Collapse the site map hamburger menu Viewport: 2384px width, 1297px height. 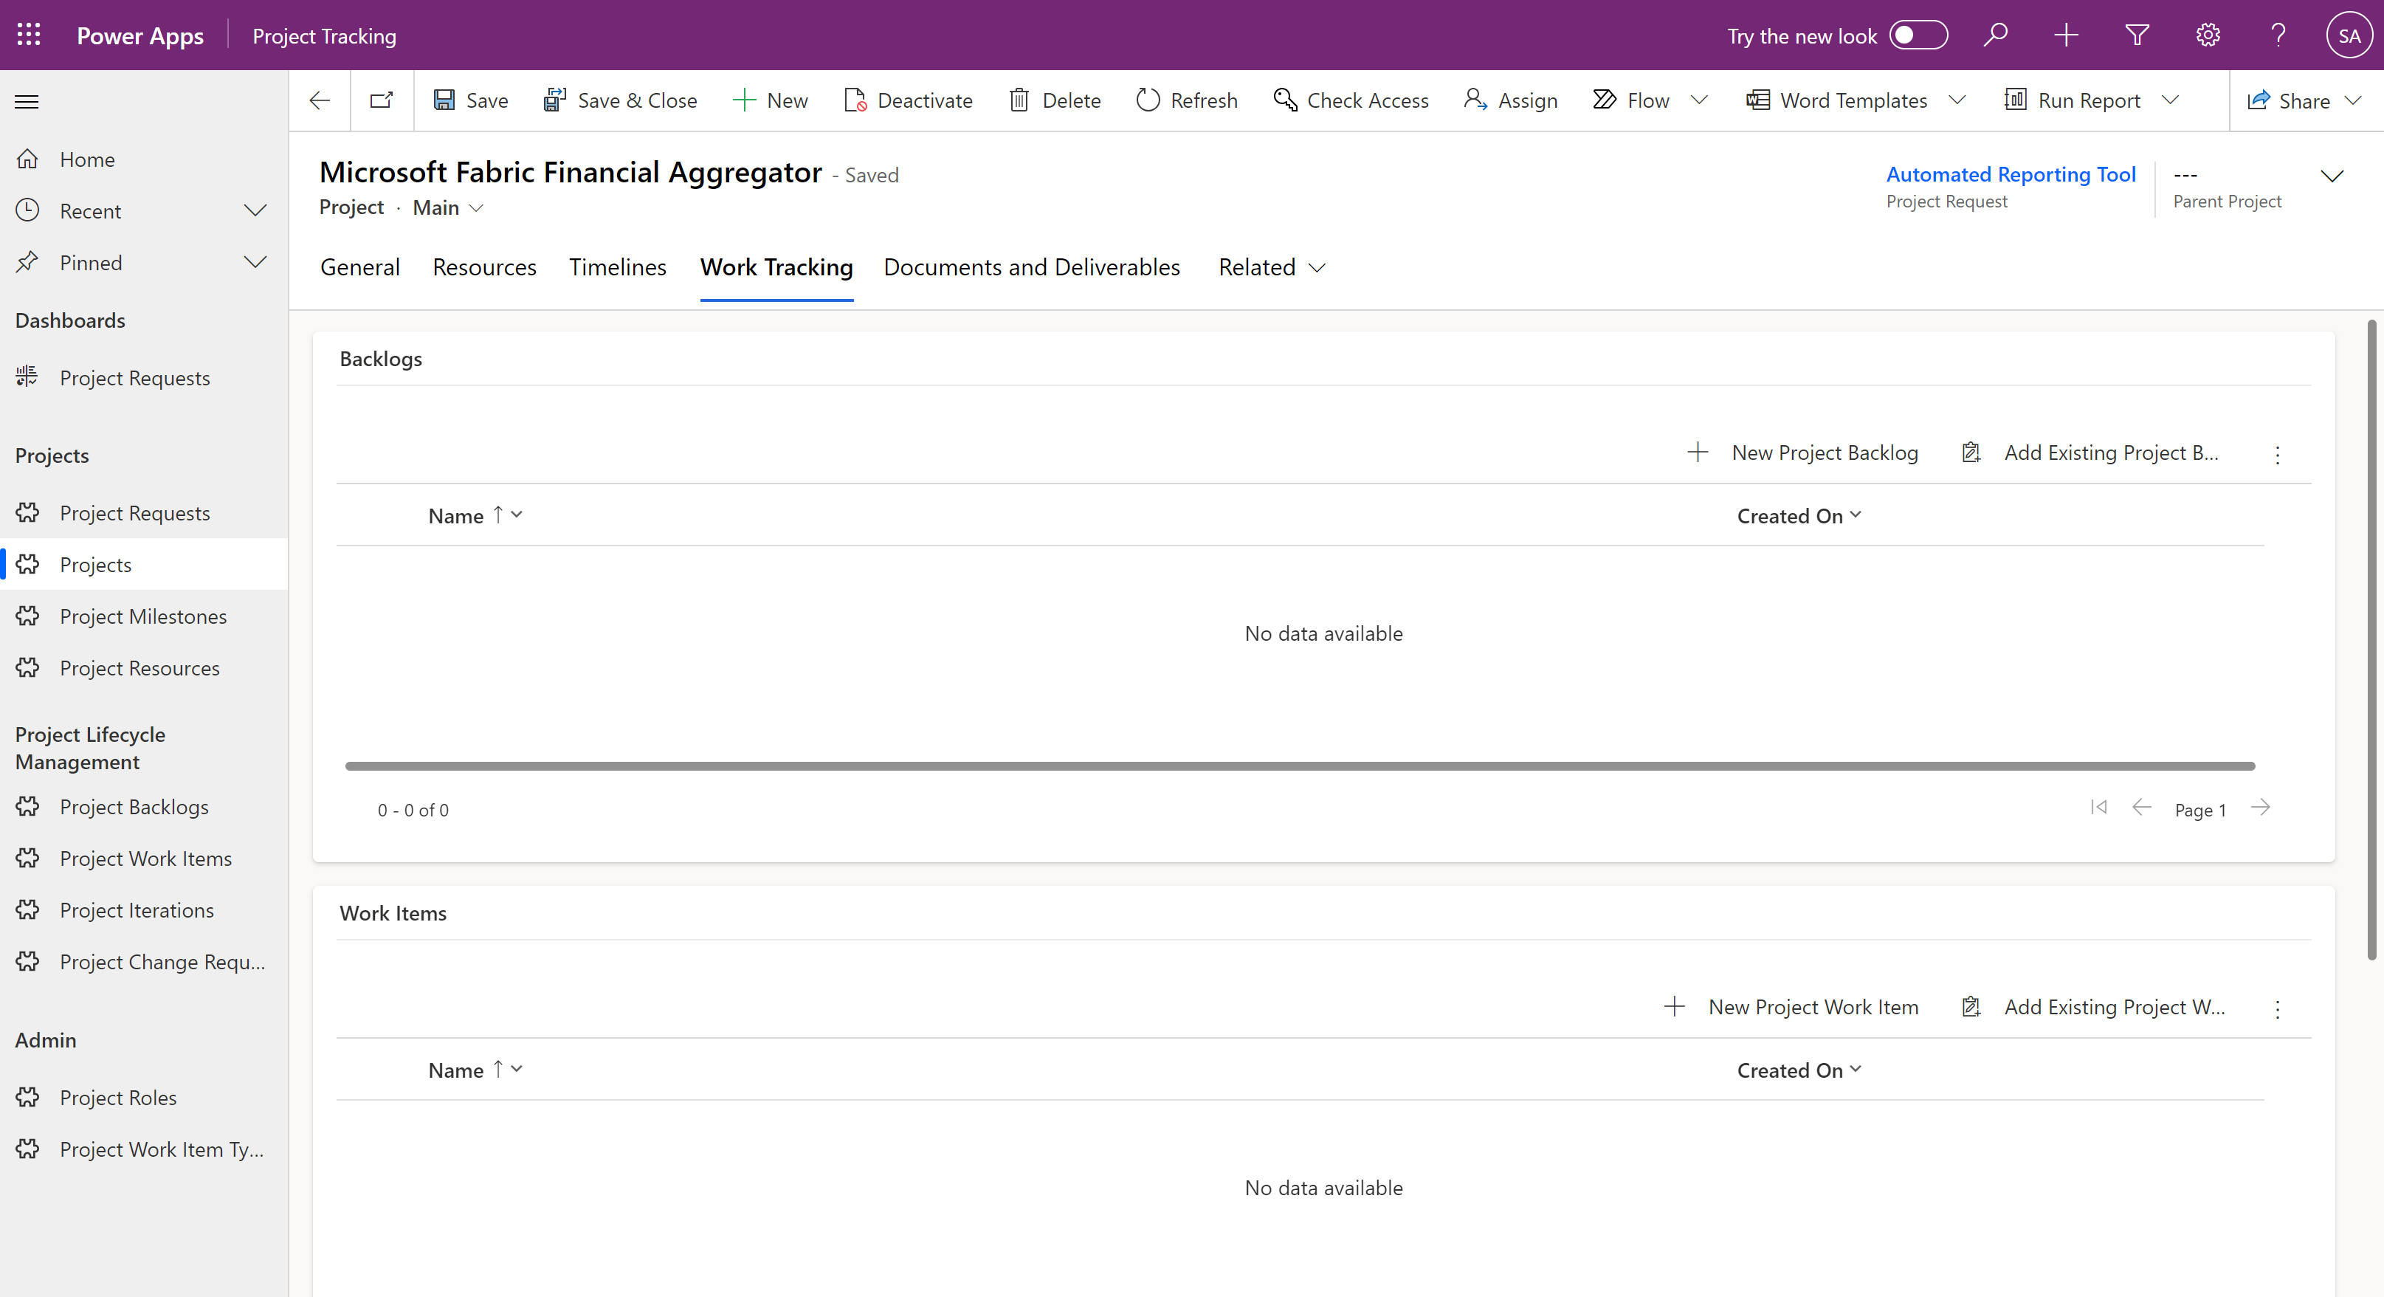tap(27, 101)
